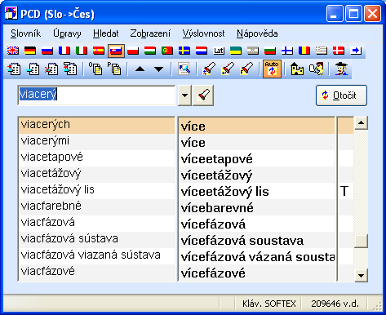Select the Greek flag dictionary
The width and height of the screenshot is (386, 315).
pos(322,51)
